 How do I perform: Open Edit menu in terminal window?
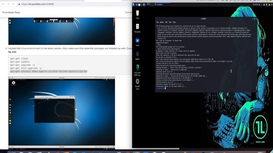[x=166, y=22]
